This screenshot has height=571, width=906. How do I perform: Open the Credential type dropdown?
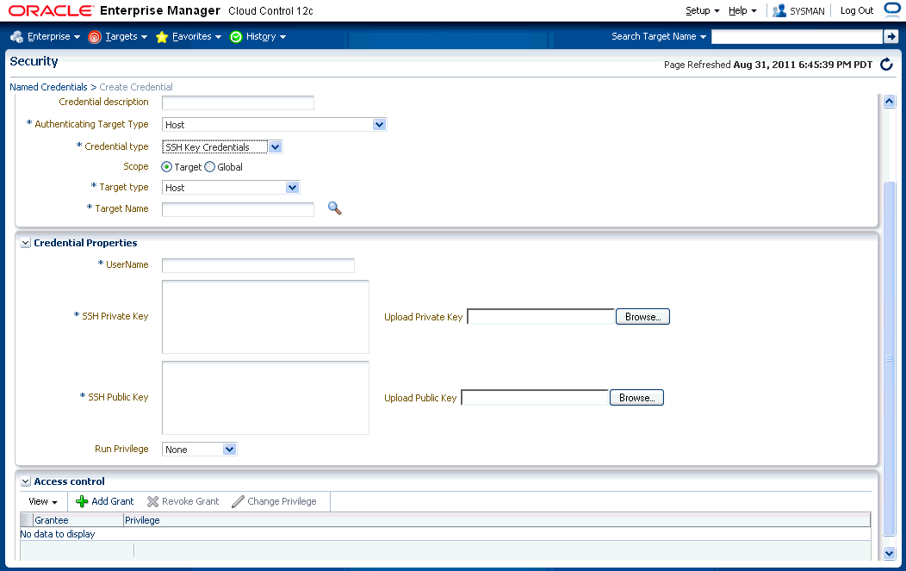(x=275, y=147)
